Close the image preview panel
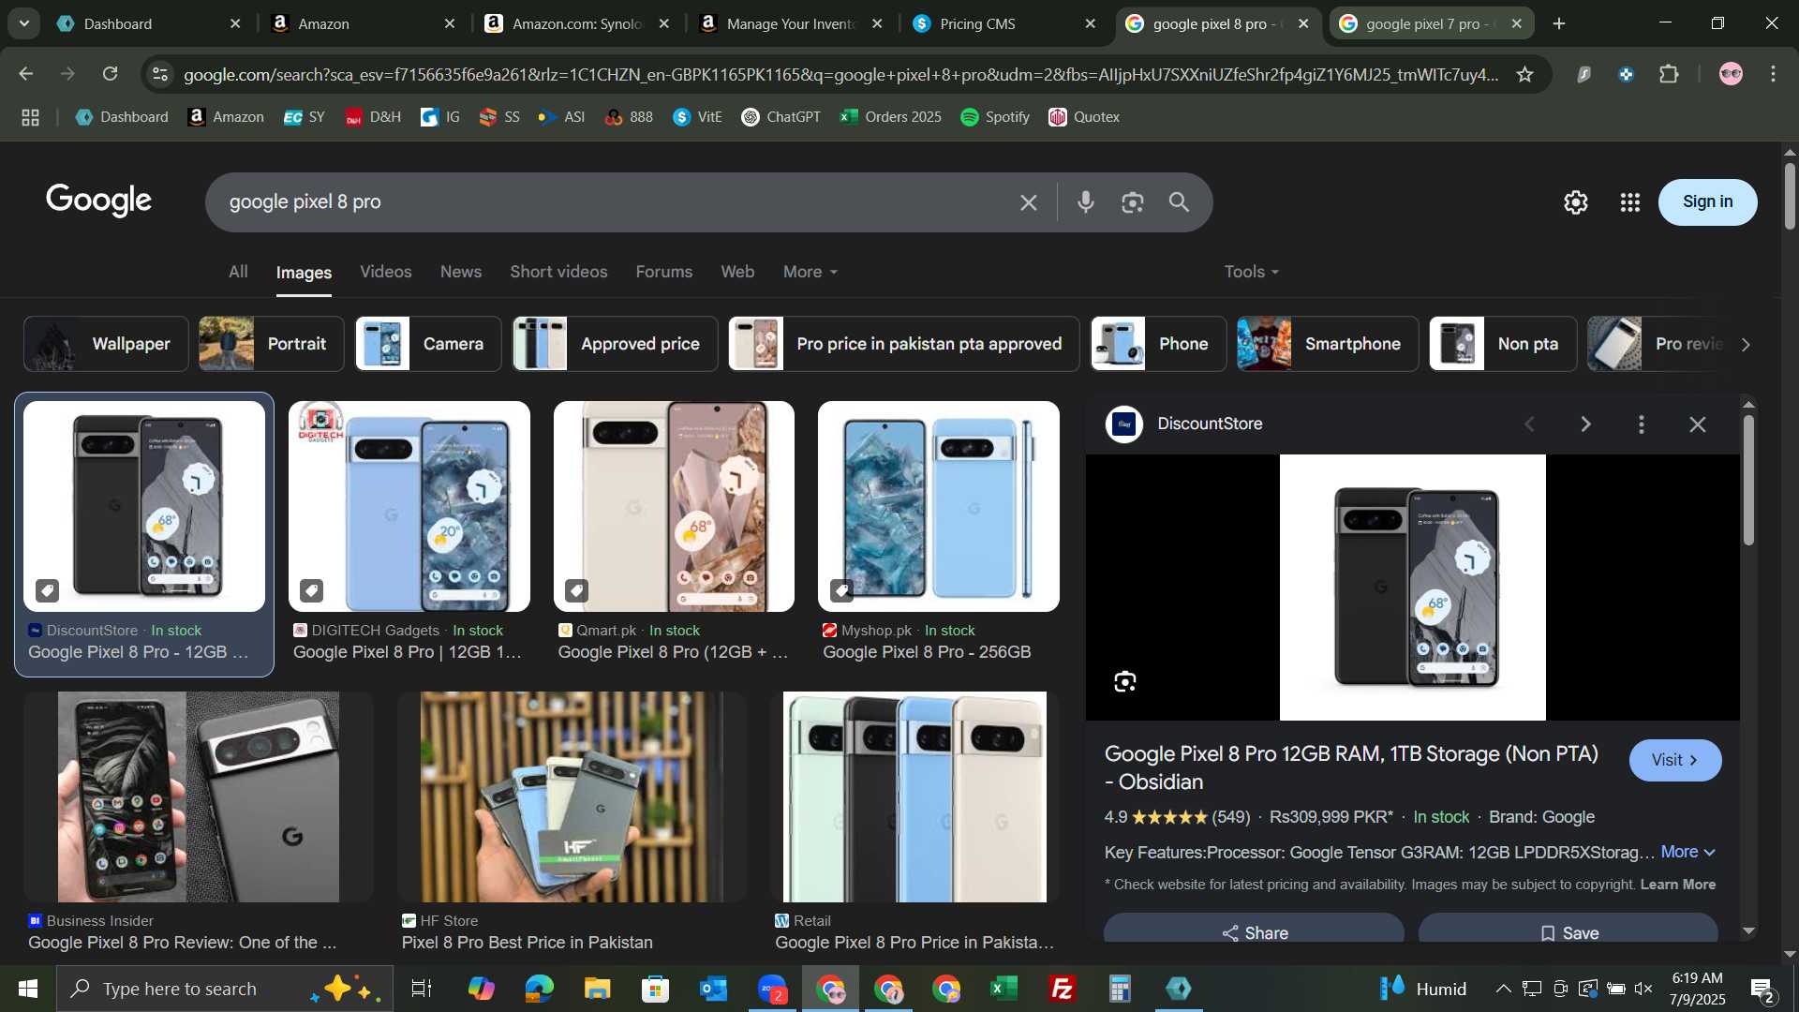 [x=1697, y=424]
